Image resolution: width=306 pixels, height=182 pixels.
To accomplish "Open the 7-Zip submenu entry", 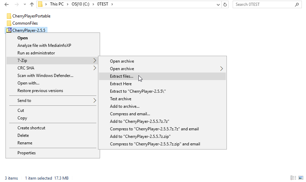I will [53, 61].
